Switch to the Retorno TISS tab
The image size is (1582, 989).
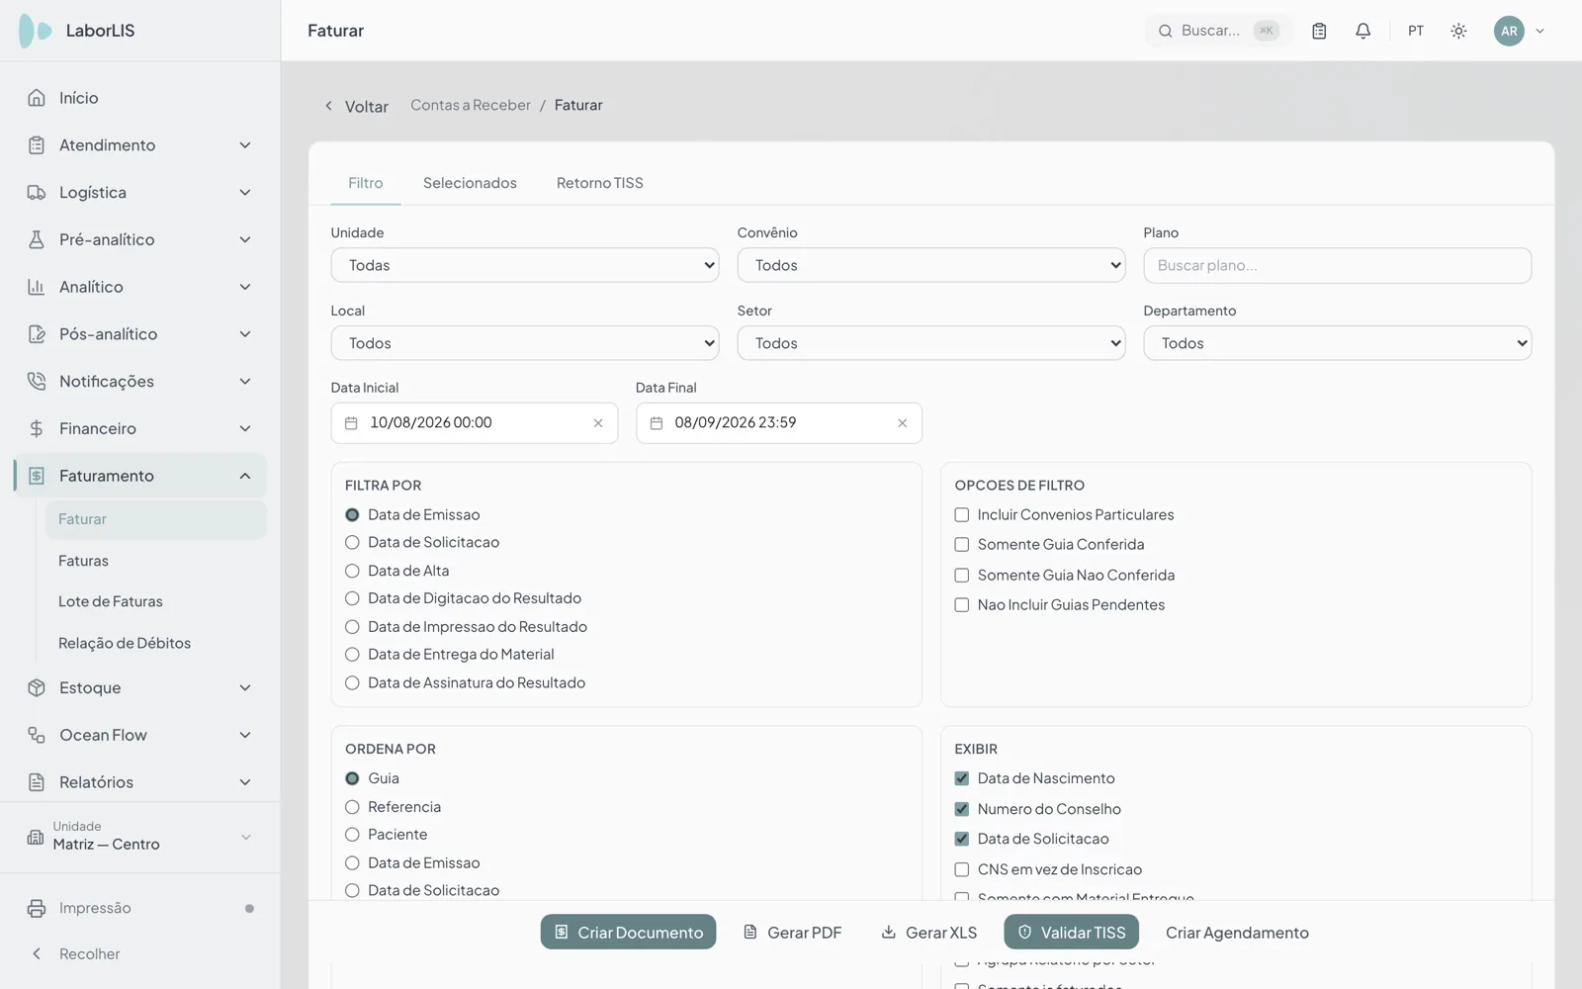pos(599,183)
